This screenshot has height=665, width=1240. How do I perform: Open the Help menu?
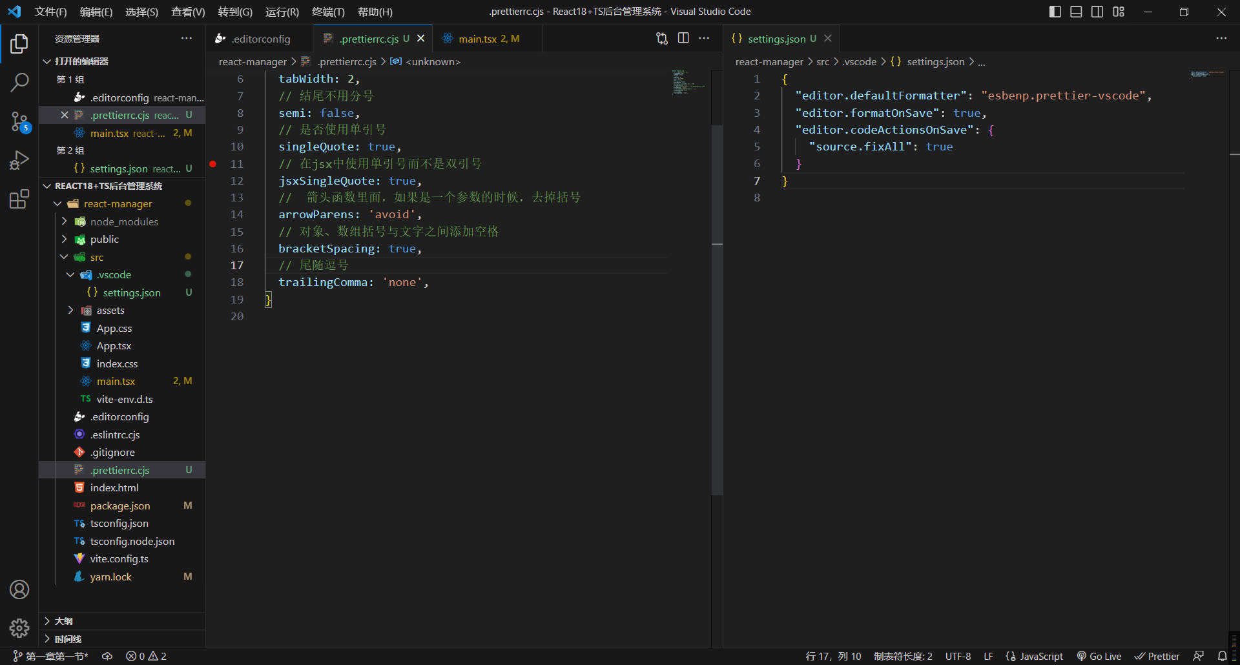375,12
